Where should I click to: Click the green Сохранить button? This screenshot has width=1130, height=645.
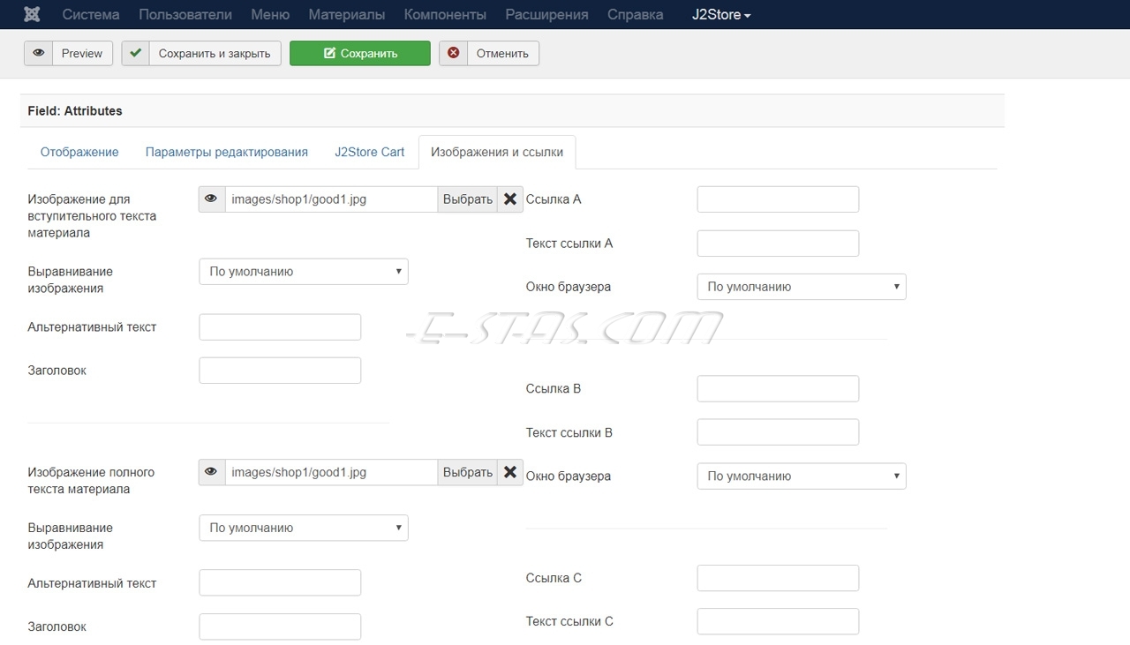click(x=360, y=53)
